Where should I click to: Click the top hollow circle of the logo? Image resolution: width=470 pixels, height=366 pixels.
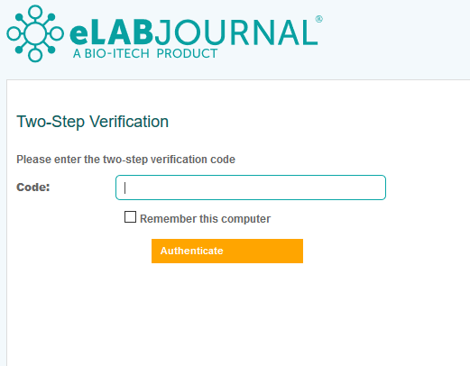[35, 12]
